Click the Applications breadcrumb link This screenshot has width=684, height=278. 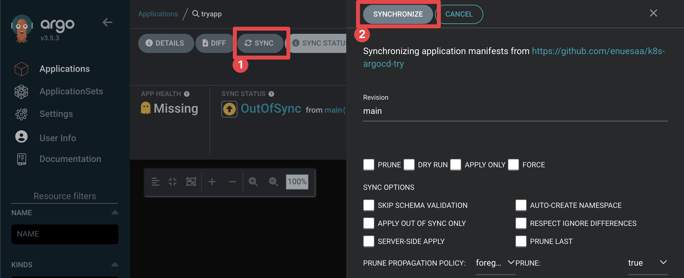158,14
